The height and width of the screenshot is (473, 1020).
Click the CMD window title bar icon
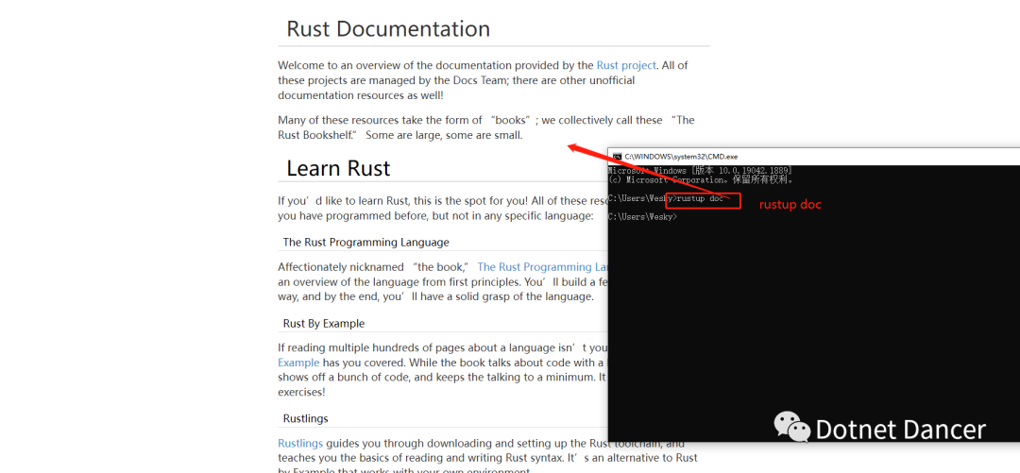(x=616, y=157)
